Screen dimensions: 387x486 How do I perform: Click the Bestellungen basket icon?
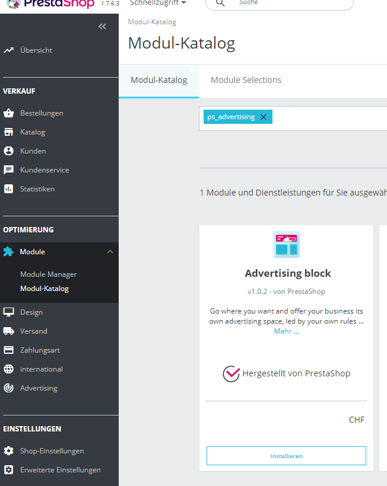coord(9,113)
